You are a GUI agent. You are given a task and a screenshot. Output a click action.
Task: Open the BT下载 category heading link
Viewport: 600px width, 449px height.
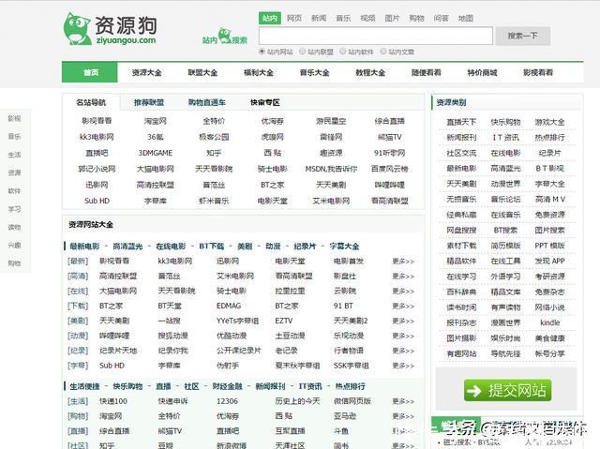[211, 247]
